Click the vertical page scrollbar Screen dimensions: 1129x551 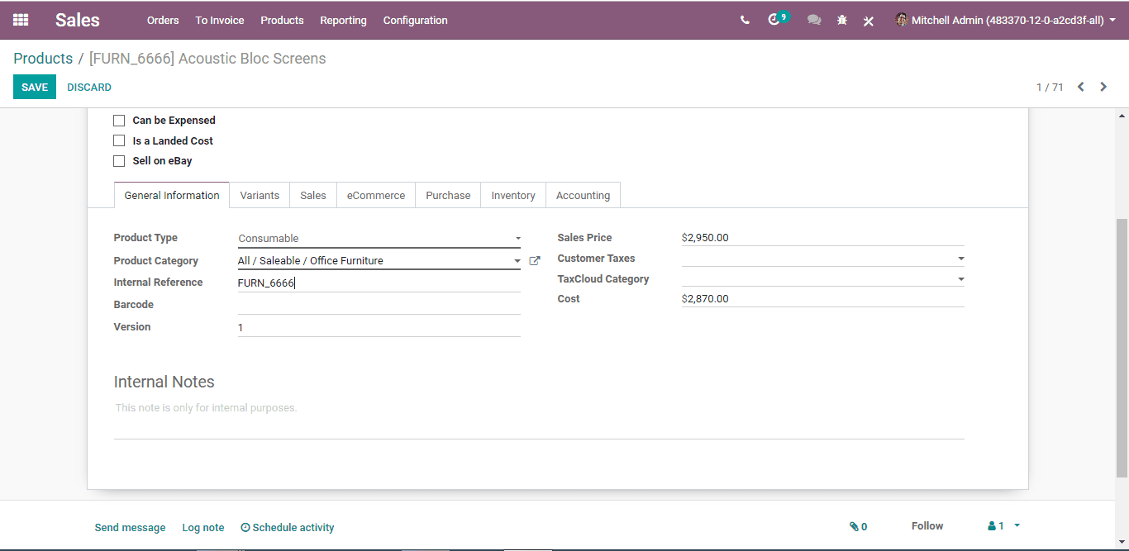pyautogui.click(x=1122, y=347)
